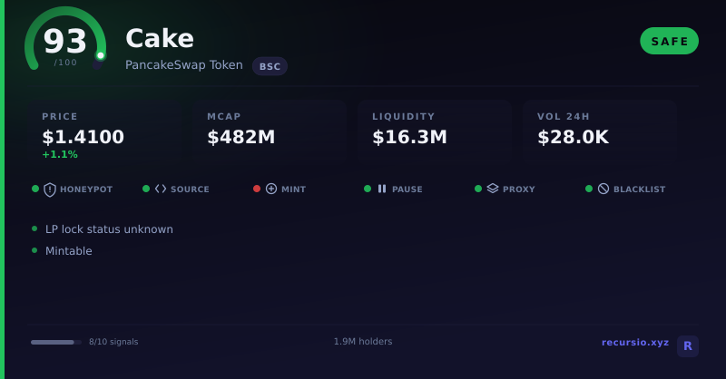Click the Honeypot shield icon
The width and height of the screenshot is (726, 379).
coord(50,189)
